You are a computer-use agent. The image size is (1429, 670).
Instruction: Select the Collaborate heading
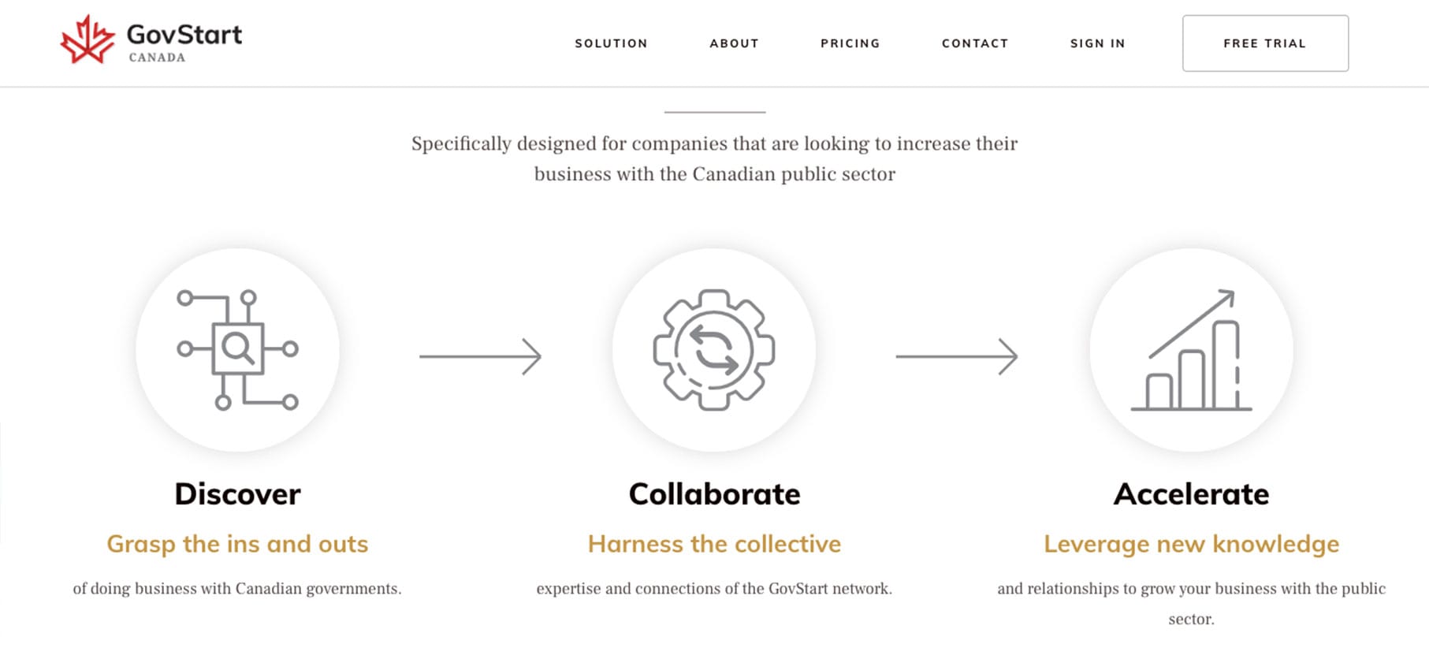[x=714, y=494]
